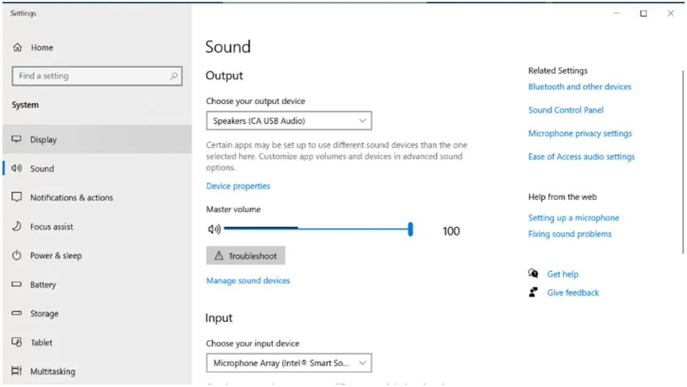Open Device properties link
Screen dimensions: 687x387
(x=238, y=186)
